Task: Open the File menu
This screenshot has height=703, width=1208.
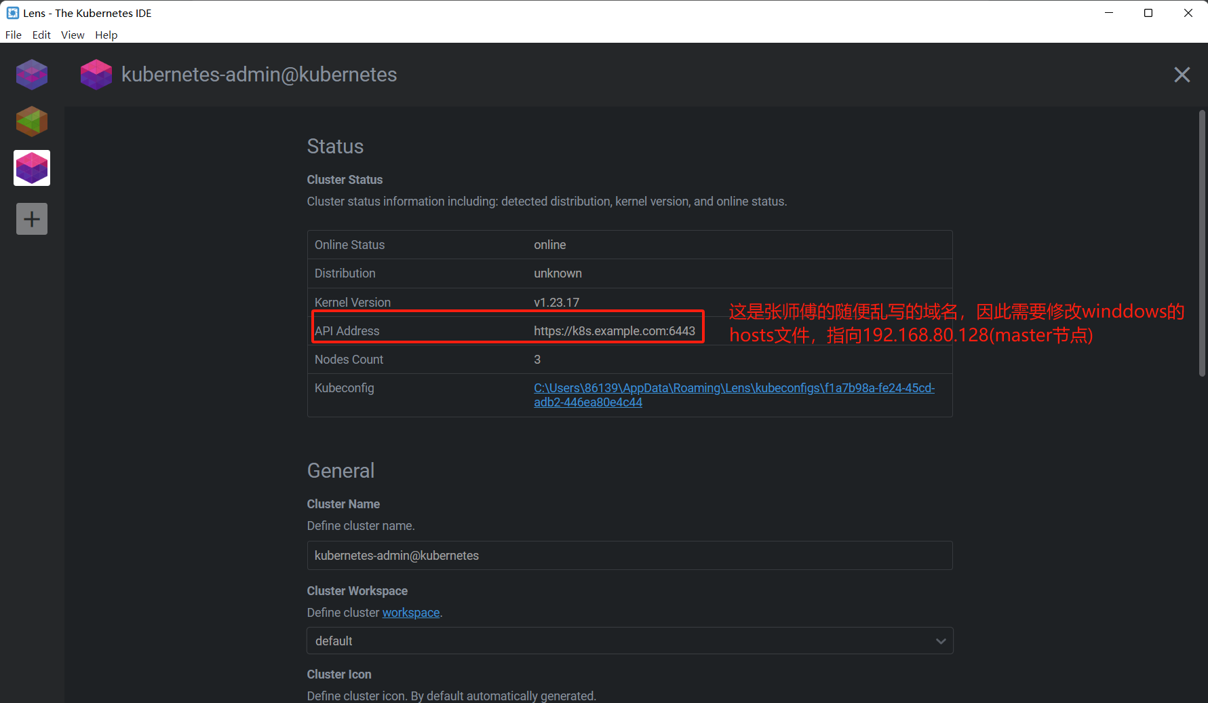Action: click(x=14, y=35)
